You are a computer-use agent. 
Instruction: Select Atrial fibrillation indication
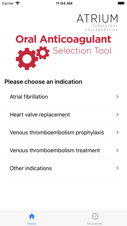pyautogui.click(x=63, y=96)
